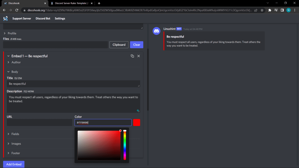
Task: Click the 8 MB max. files note
Action: point(16,39)
